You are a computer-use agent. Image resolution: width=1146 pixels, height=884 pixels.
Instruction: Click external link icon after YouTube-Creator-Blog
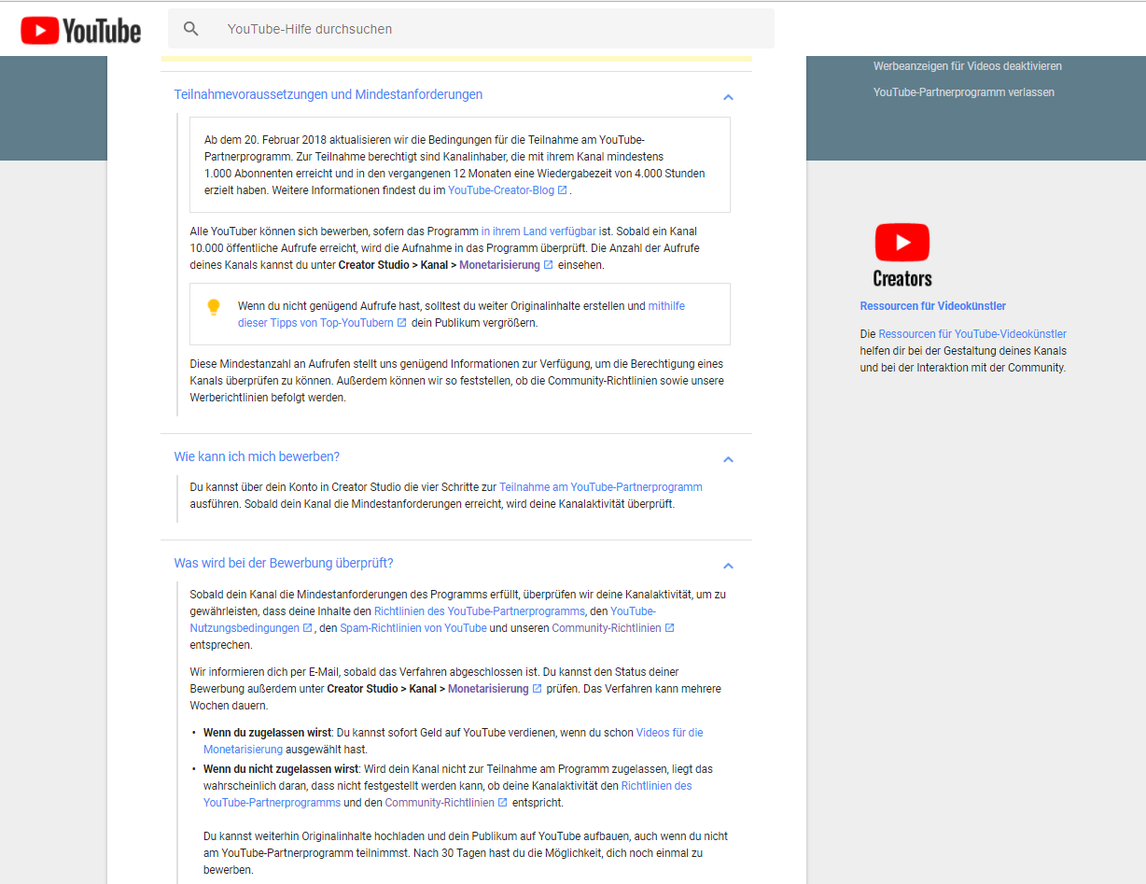[562, 190]
